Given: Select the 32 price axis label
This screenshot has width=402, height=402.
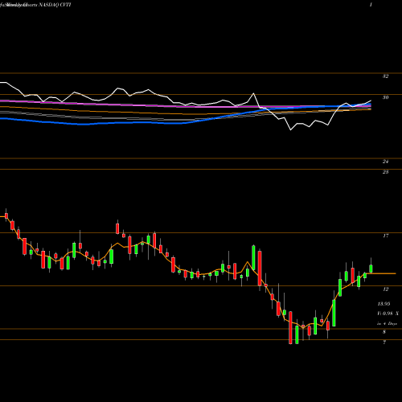Looking at the screenshot, I should coord(385,76).
